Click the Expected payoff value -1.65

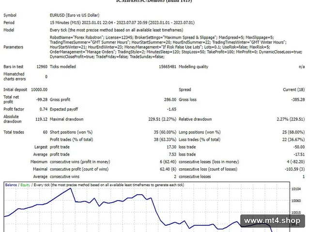tap(171, 109)
